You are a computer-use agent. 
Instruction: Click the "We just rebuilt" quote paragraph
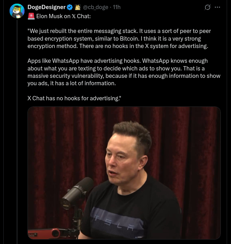tap(119, 38)
